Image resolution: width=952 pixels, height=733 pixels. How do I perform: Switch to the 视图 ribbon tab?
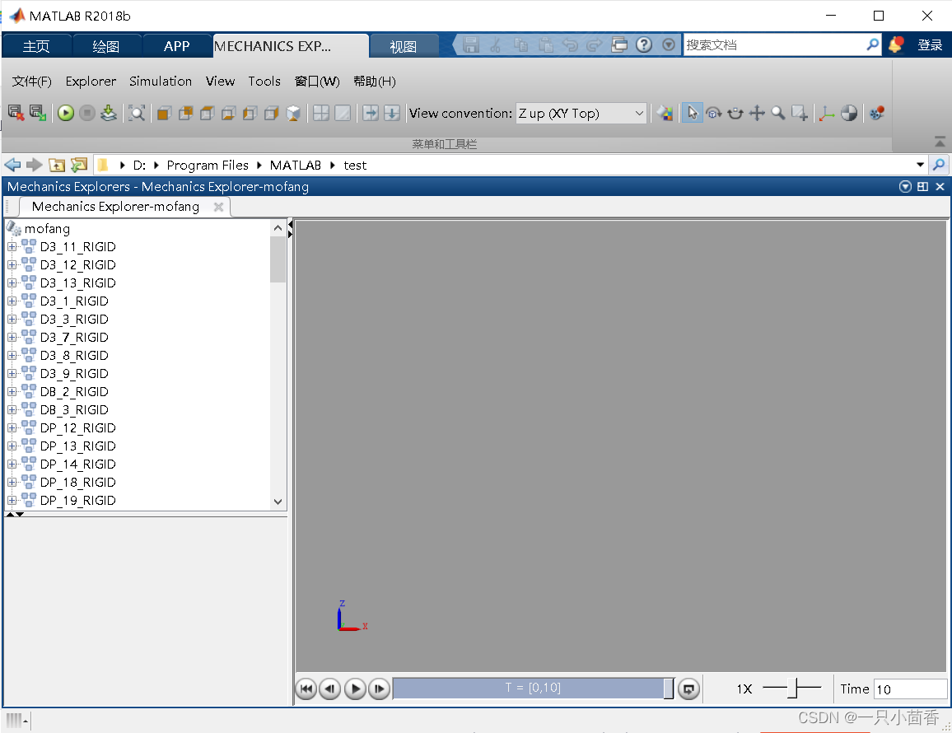coord(404,44)
